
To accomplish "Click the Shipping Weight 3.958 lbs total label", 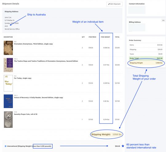I will tap(106, 134).
